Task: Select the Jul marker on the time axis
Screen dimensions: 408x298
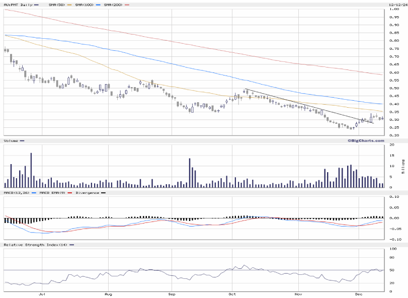Action: pyautogui.click(x=42, y=293)
